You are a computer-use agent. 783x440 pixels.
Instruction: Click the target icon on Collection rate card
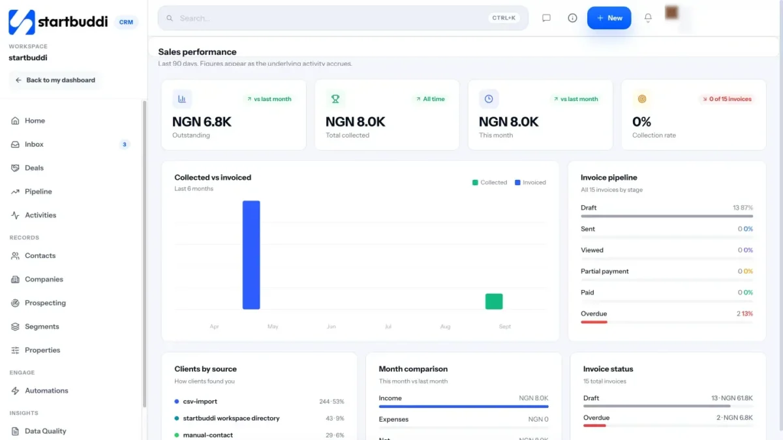(642, 99)
